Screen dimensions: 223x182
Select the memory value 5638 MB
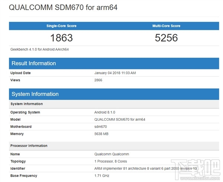point(101,134)
